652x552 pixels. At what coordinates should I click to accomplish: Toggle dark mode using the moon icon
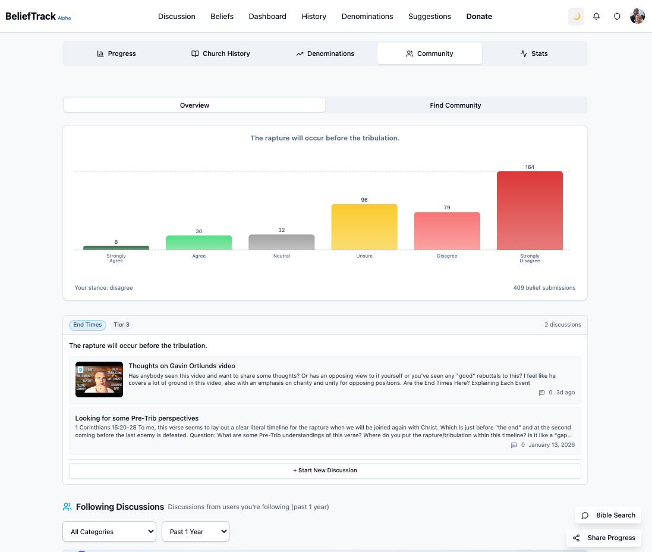pyautogui.click(x=575, y=16)
